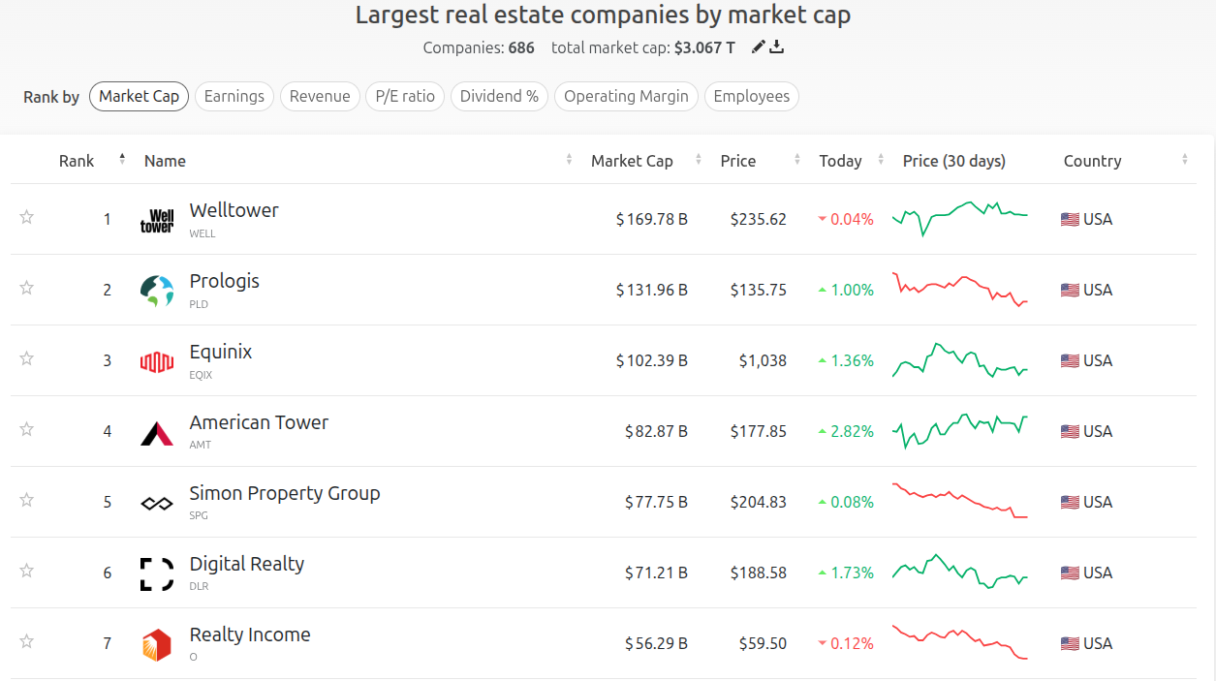Click the American Tower logo

tap(157, 433)
